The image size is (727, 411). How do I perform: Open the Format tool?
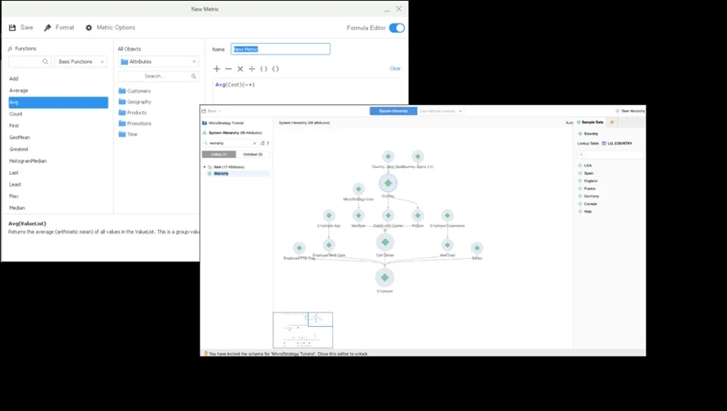tap(48, 28)
